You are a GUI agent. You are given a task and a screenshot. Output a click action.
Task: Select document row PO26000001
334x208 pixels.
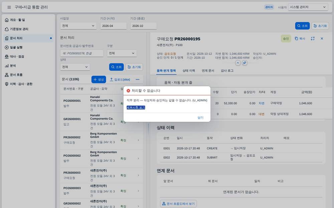(x=102, y=104)
